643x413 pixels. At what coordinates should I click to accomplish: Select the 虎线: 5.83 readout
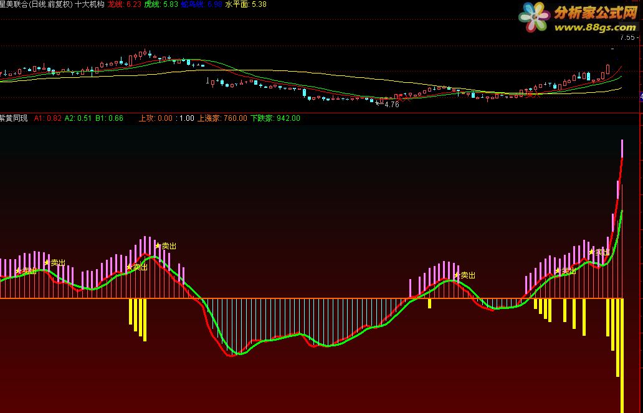tap(161, 4)
